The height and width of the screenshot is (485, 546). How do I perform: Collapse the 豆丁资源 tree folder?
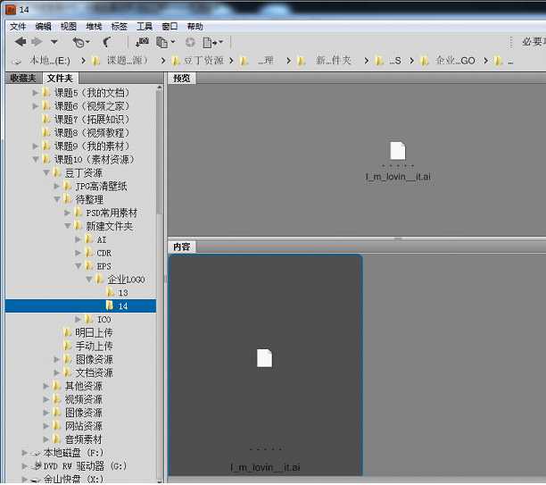46,172
